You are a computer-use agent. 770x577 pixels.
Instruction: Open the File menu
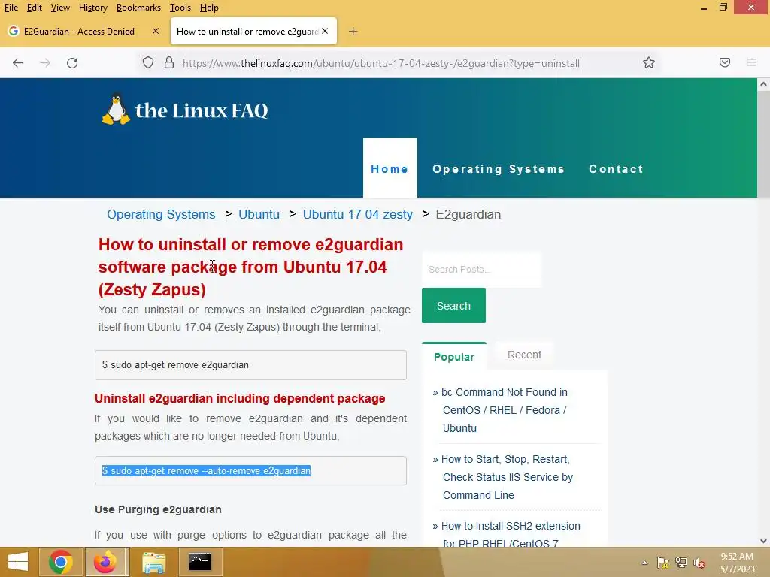[11, 8]
